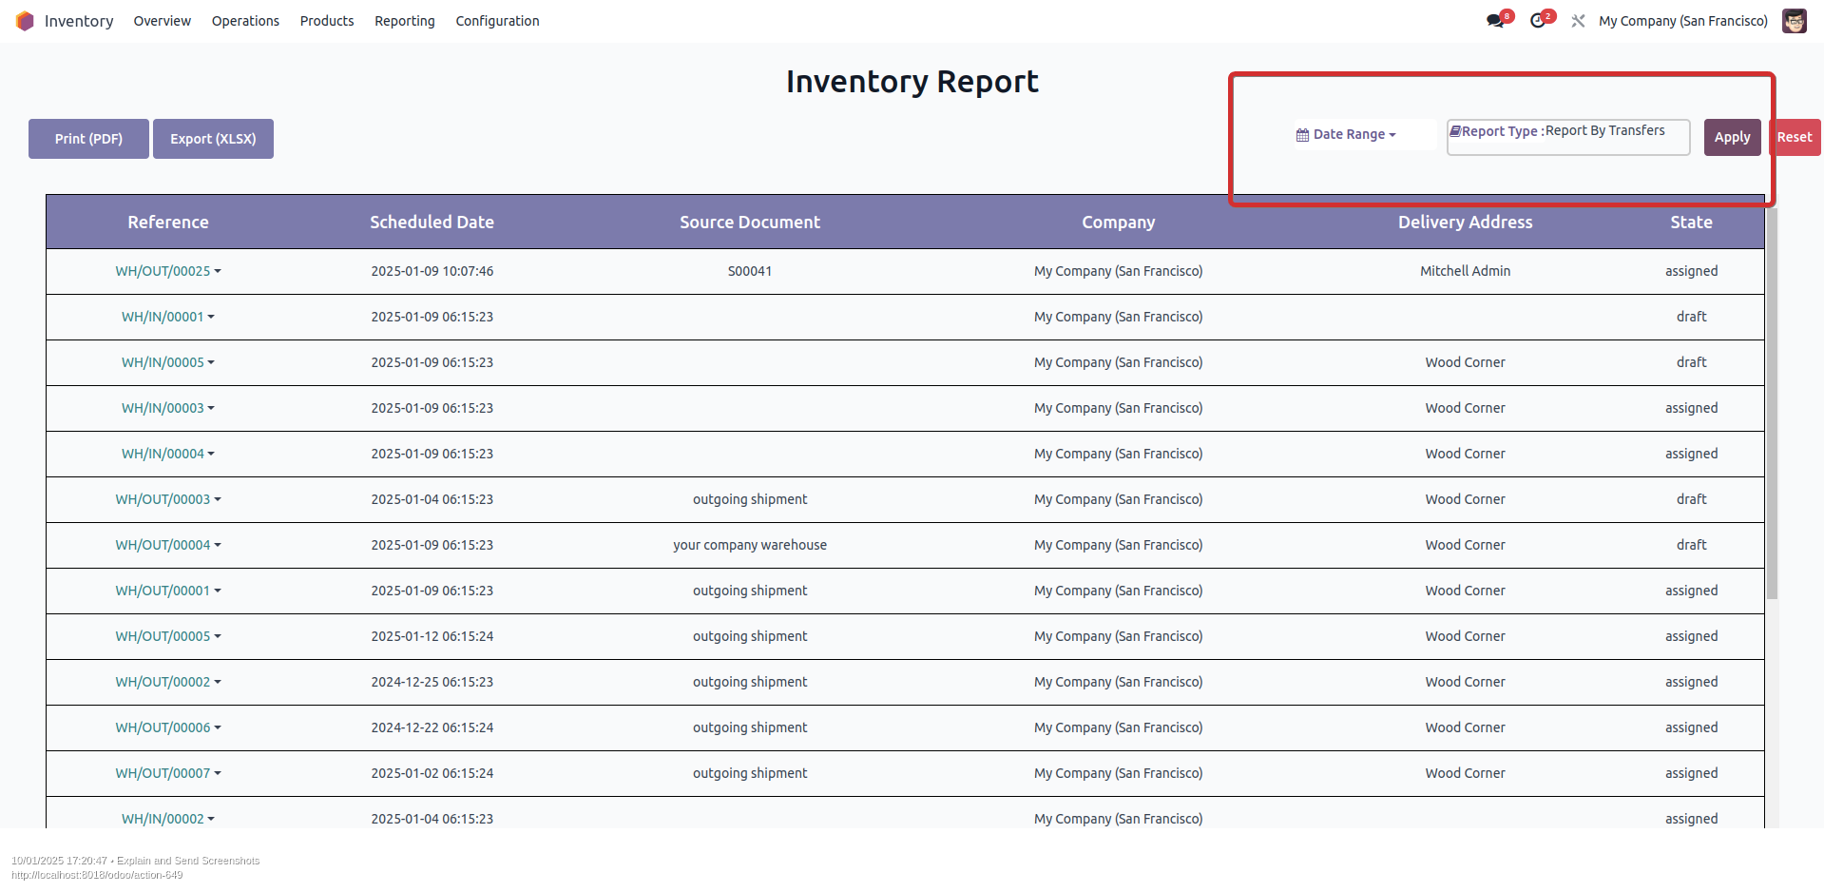Expand the WH/OUT/00025 row
The image size is (1824, 892).
[168, 271]
